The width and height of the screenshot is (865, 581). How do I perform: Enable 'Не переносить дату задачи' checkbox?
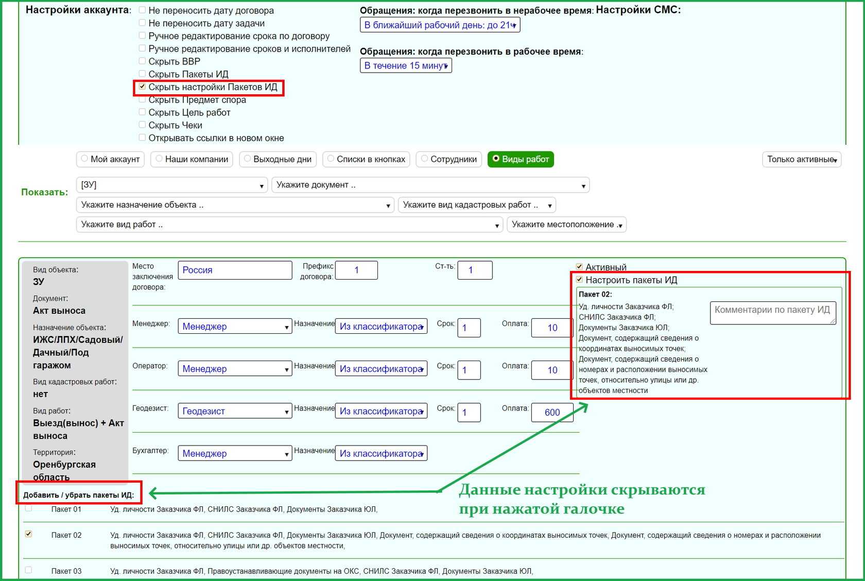[142, 23]
